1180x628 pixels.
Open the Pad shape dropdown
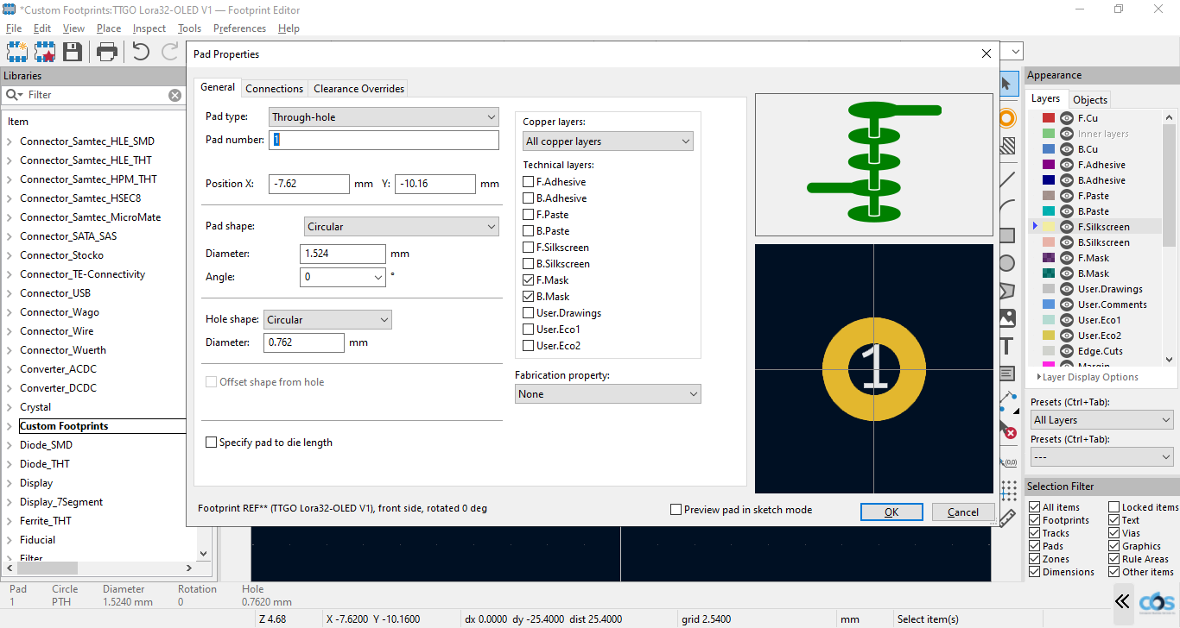coord(402,227)
